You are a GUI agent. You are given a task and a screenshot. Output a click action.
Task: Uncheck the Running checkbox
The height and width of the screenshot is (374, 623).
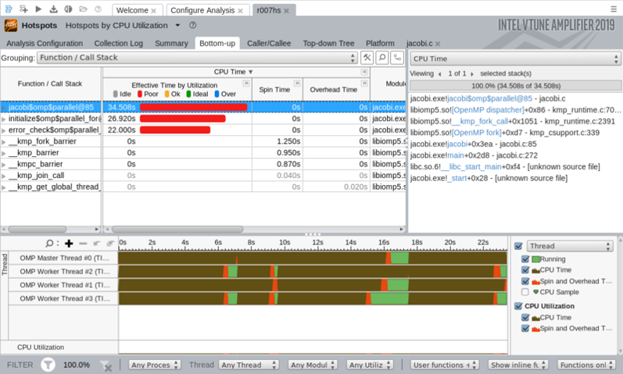525,259
